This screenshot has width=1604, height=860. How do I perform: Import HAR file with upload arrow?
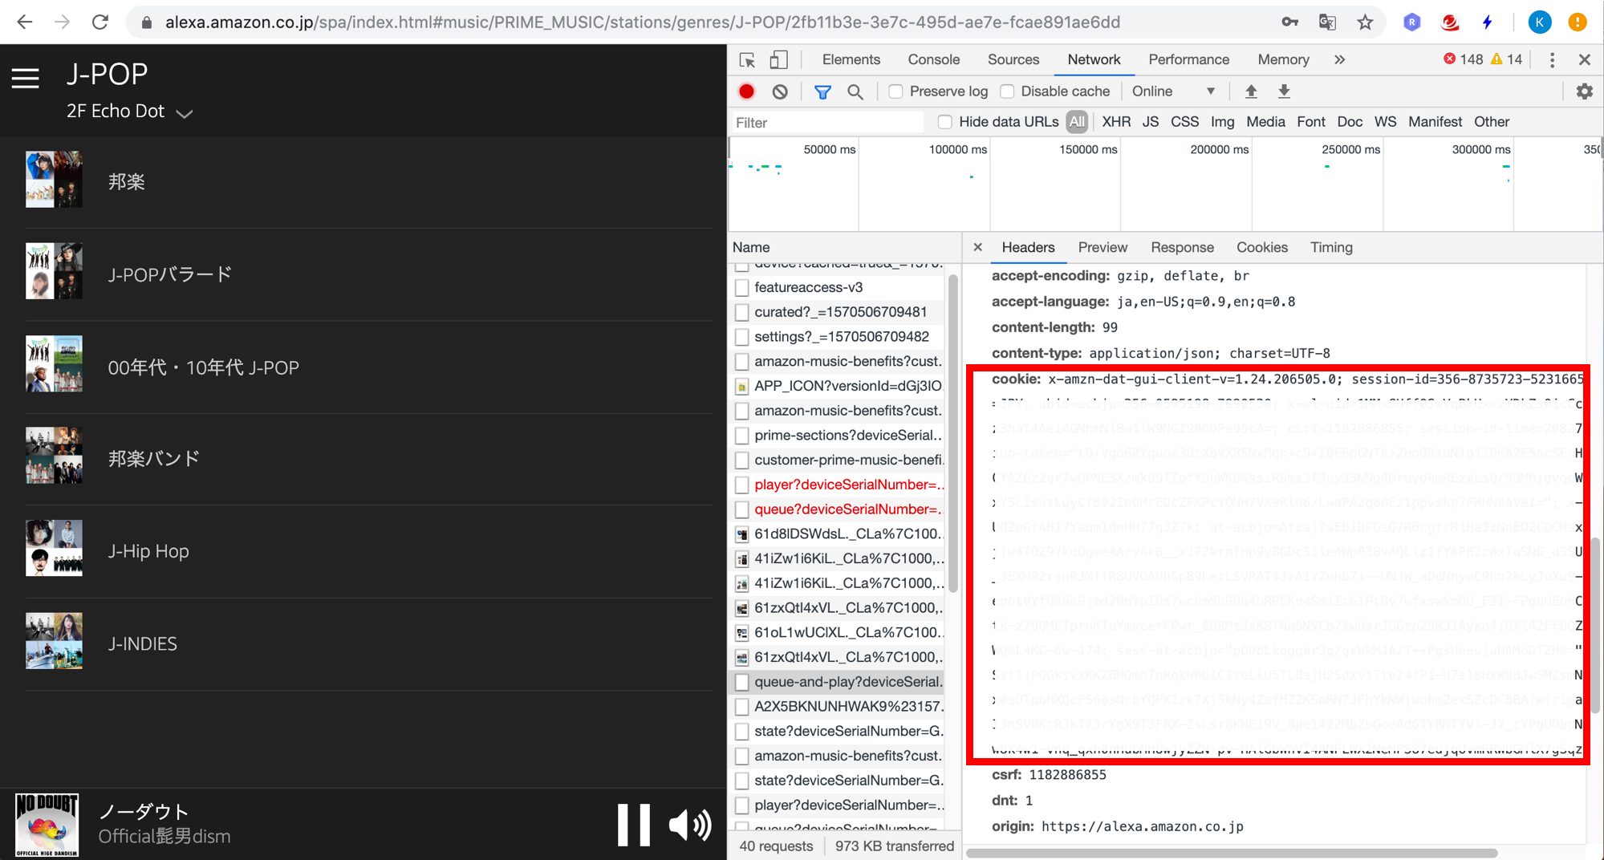pos(1251,91)
